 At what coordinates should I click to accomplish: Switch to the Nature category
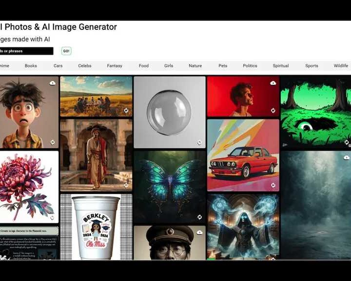195,66
